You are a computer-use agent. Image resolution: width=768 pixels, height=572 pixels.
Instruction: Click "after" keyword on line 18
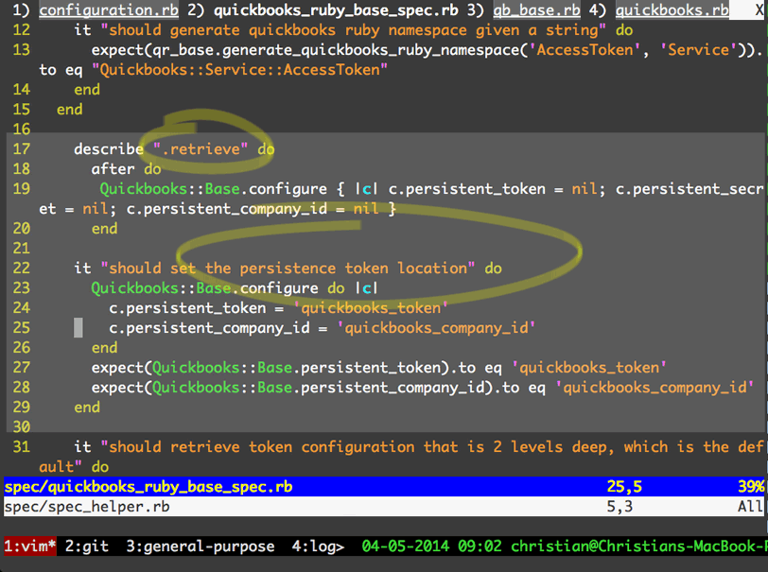(113, 169)
